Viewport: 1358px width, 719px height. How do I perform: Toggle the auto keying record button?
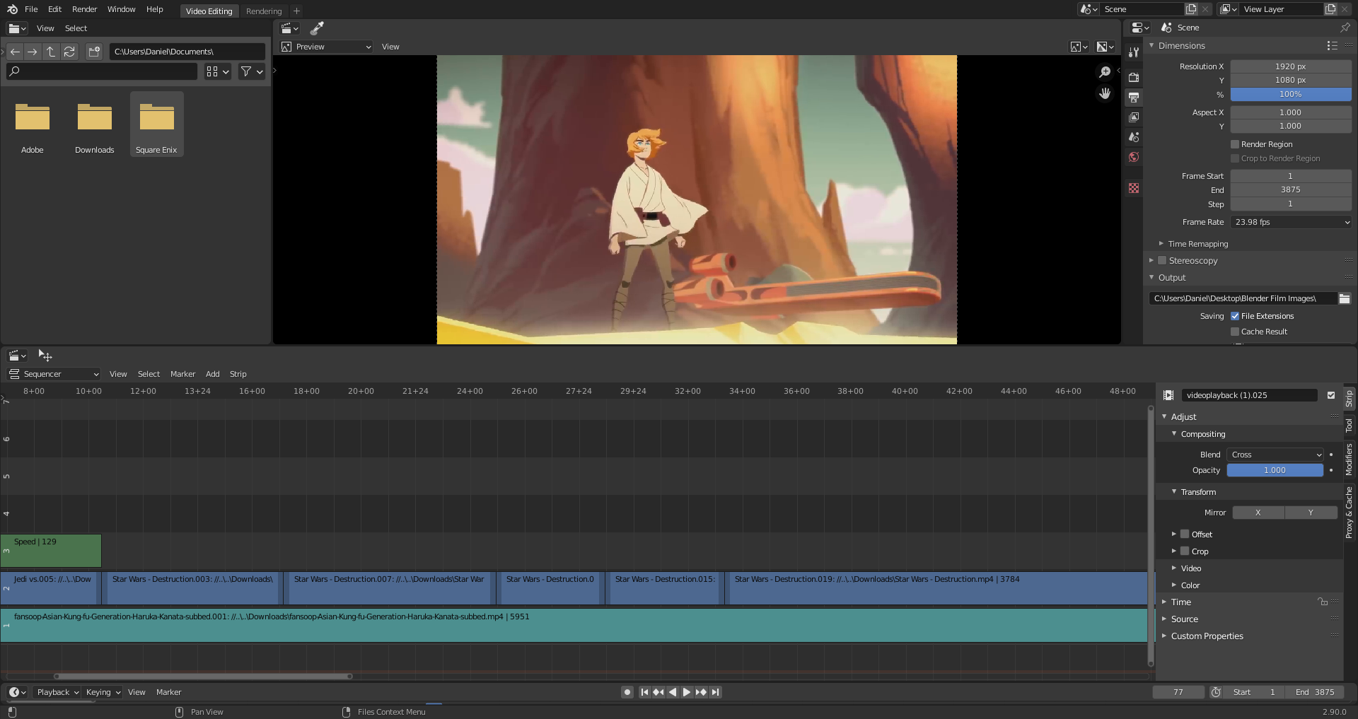(x=627, y=692)
